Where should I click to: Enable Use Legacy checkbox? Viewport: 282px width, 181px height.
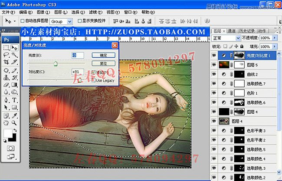93,80
